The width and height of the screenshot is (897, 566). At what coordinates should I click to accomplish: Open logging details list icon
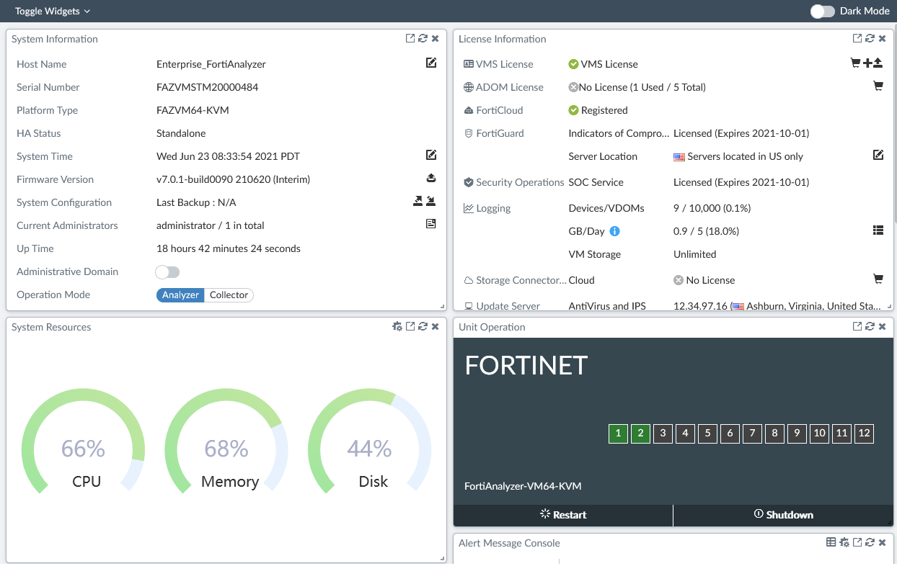point(878,230)
